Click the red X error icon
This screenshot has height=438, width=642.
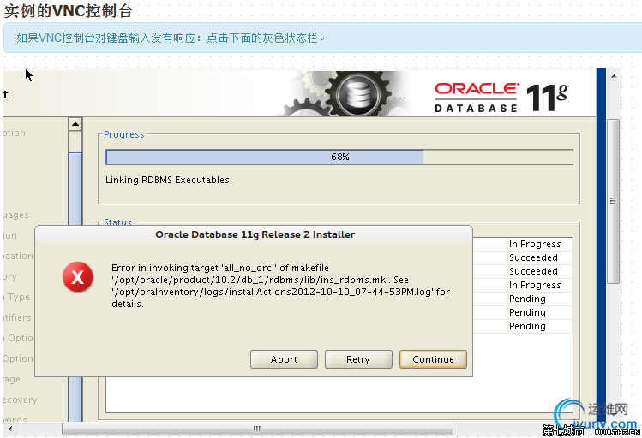[x=78, y=276]
